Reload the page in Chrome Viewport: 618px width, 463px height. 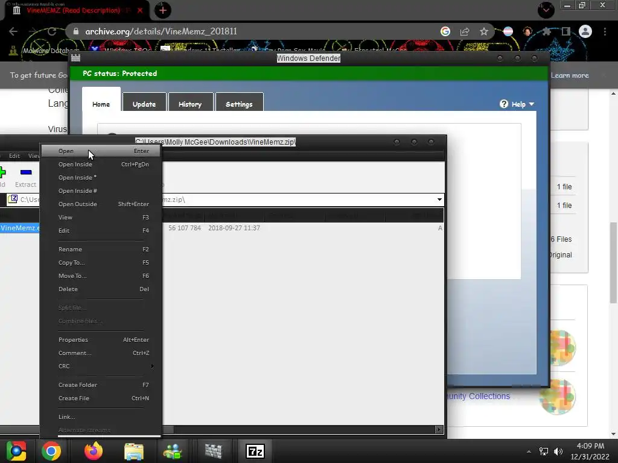click(52, 31)
